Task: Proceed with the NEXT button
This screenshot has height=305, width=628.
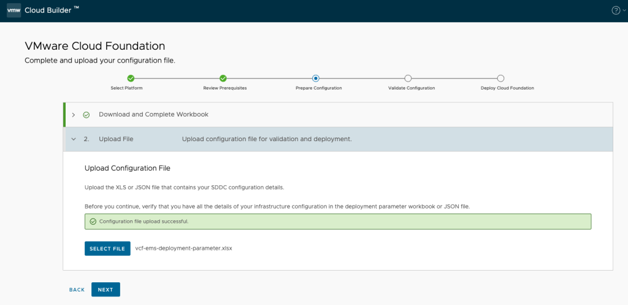Action: pos(105,290)
